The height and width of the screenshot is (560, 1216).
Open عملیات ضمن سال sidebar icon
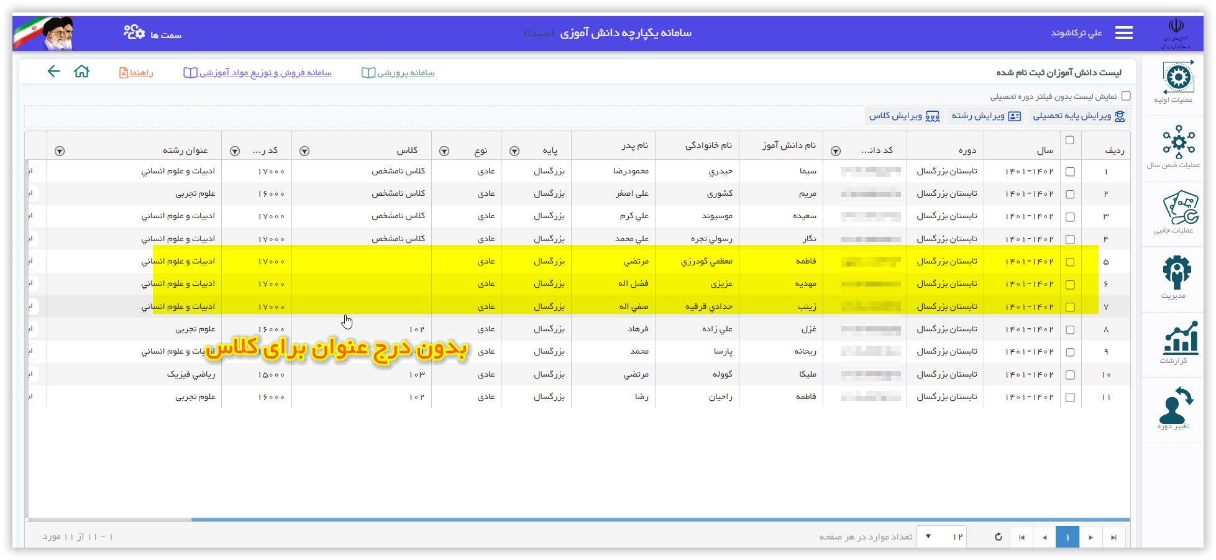(x=1178, y=143)
